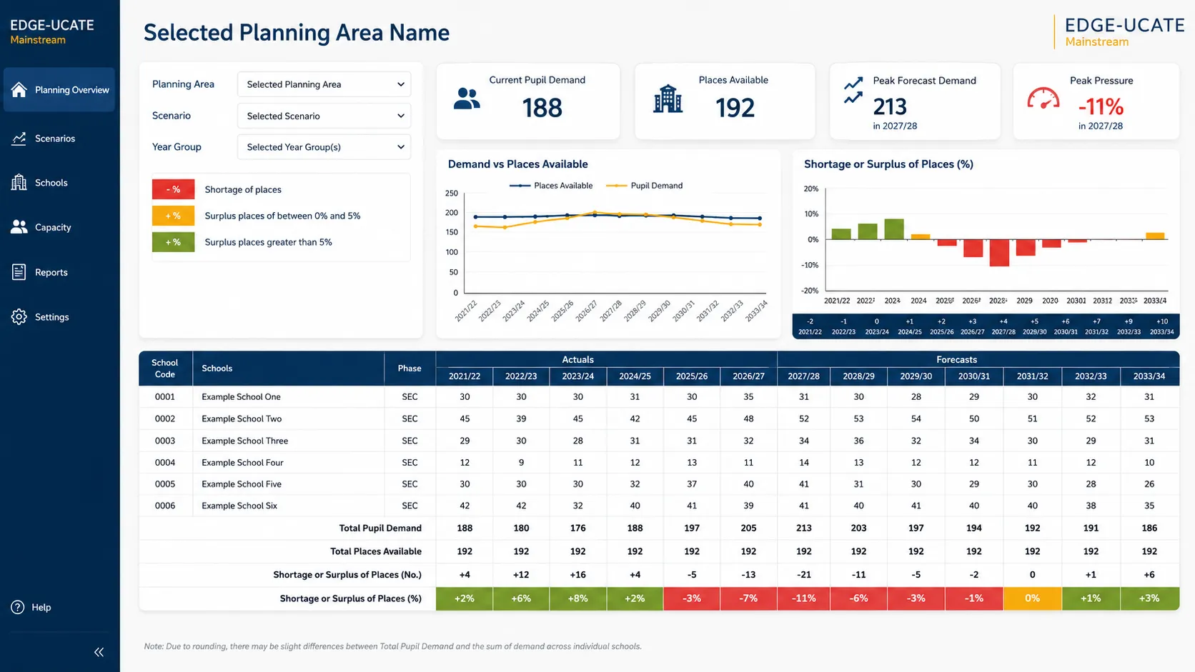This screenshot has width=1195, height=672.
Task: Click the Capacity people icon in sidebar
Action: tap(19, 227)
